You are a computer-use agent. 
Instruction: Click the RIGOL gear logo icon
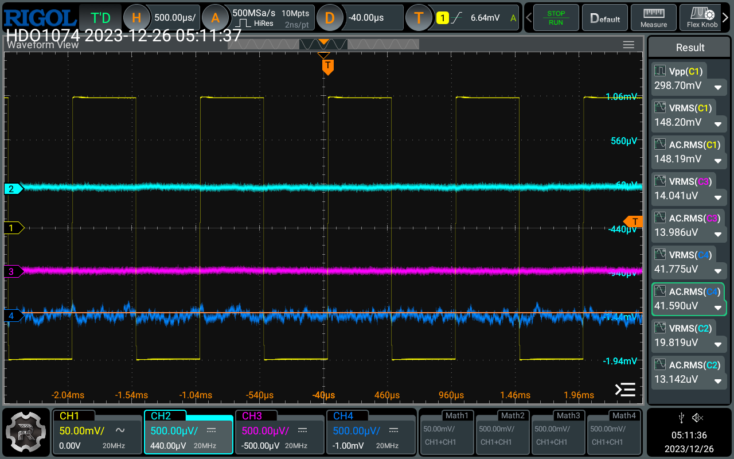pyautogui.click(x=26, y=431)
